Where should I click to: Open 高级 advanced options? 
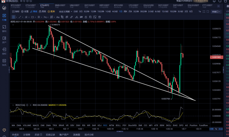42,11
